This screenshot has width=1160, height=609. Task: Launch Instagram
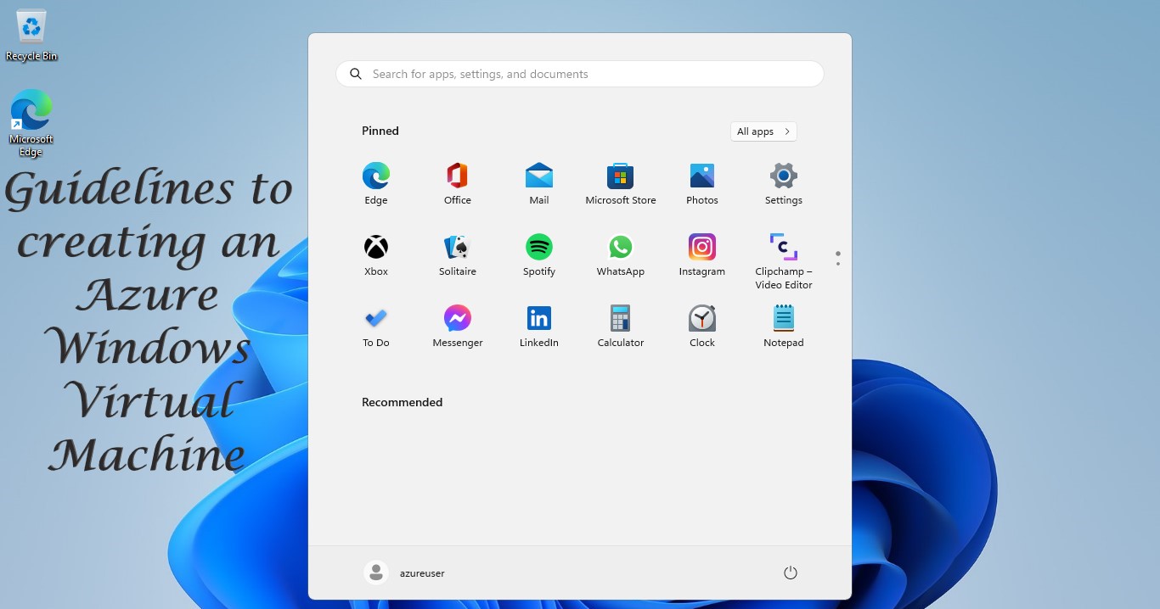701,254
